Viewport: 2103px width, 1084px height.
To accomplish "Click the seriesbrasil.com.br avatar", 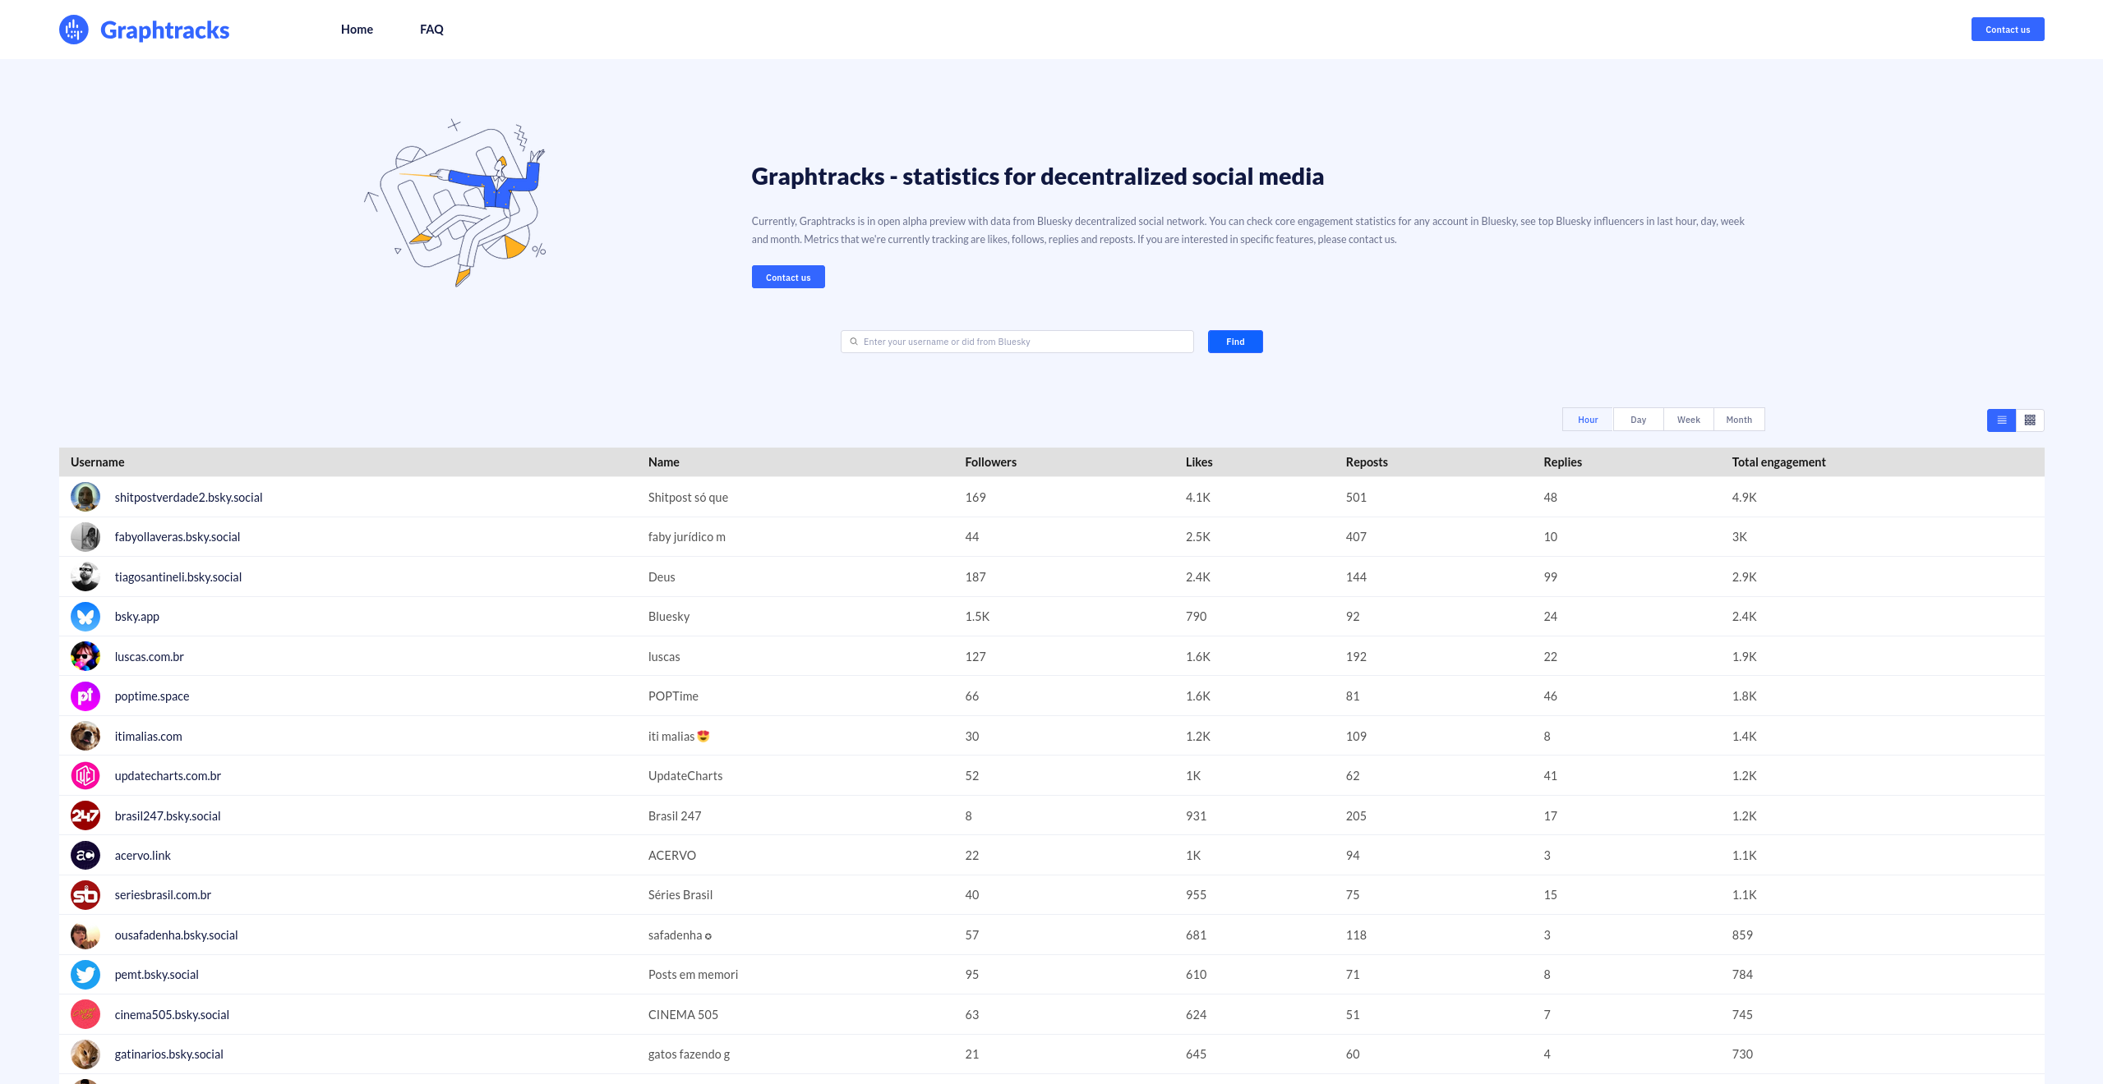I will (85, 895).
